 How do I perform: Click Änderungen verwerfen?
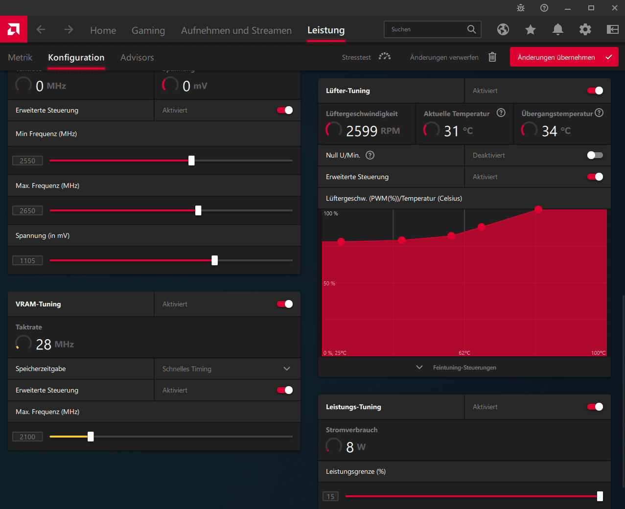point(444,57)
